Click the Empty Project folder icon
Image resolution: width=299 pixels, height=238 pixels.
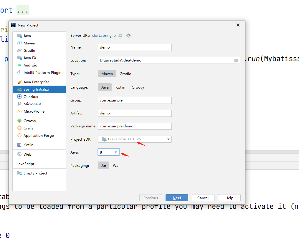(x=19, y=173)
